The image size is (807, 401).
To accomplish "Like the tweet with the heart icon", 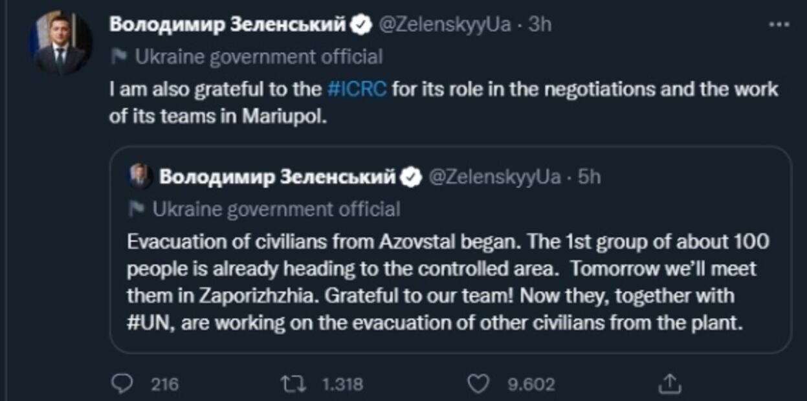I will pyautogui.click(x=477, y=384).
